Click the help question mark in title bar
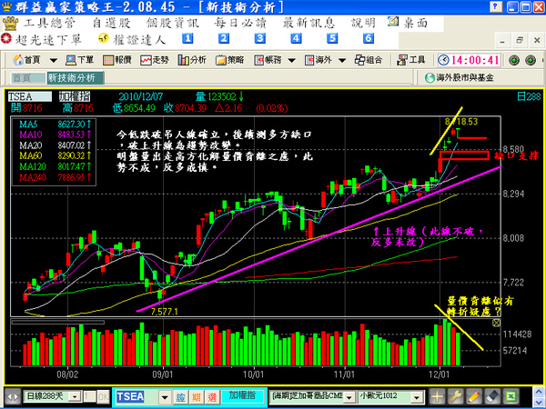 click(496, 6)
